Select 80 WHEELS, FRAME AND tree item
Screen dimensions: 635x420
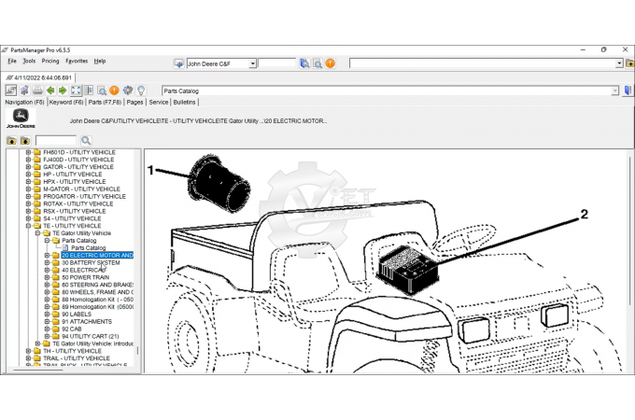pyautogui.click(x=97, y=292)
